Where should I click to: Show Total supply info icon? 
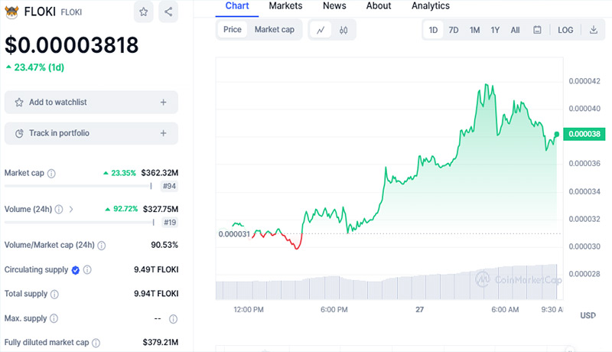[54, 295]
